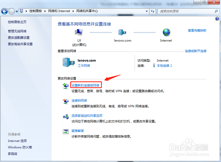Click the refresh icon beside the address bar
Image resolution: width=221 pixels, height=162 pixels.
click(153, 11)
